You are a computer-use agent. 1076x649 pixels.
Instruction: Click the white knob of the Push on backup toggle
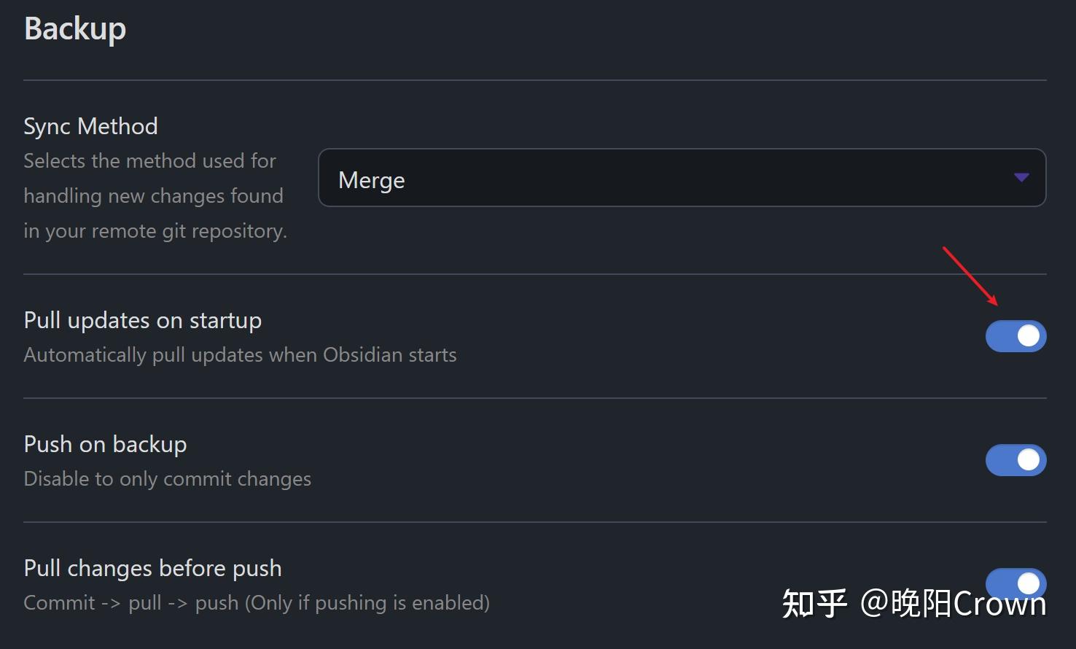[1029, 459]
